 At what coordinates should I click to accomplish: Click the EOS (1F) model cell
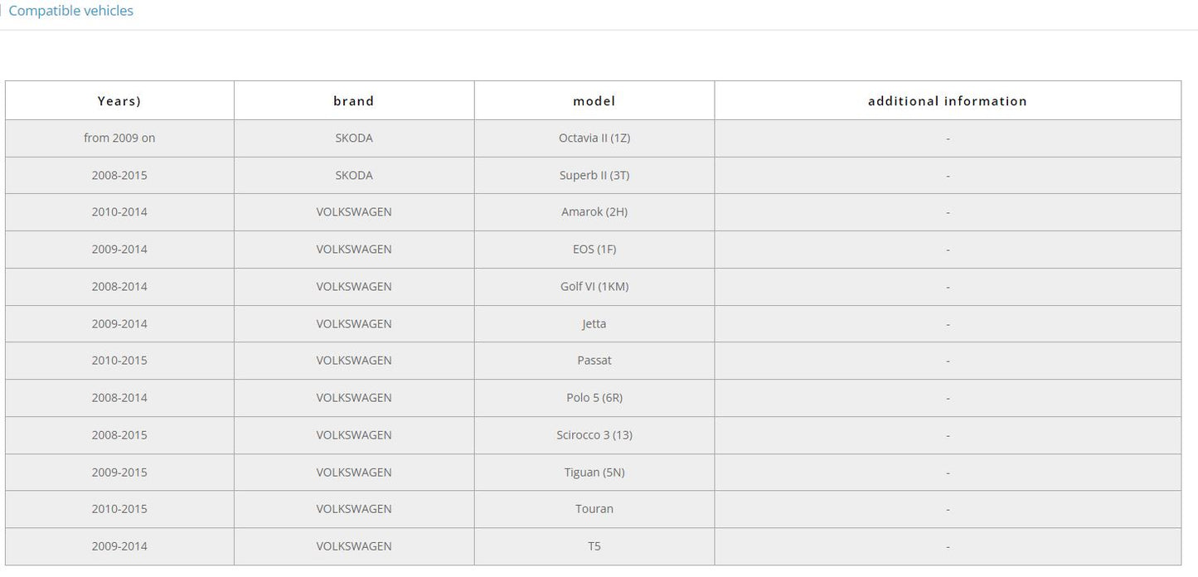point(594,250)
